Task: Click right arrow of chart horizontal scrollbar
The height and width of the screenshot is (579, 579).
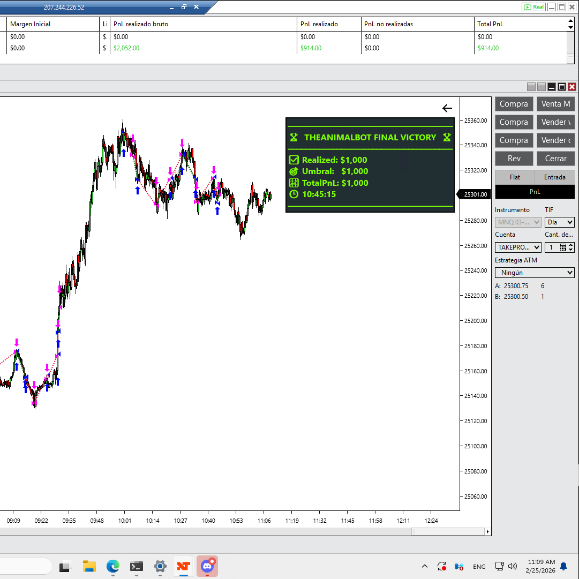Action: click(x=487, y=532)
